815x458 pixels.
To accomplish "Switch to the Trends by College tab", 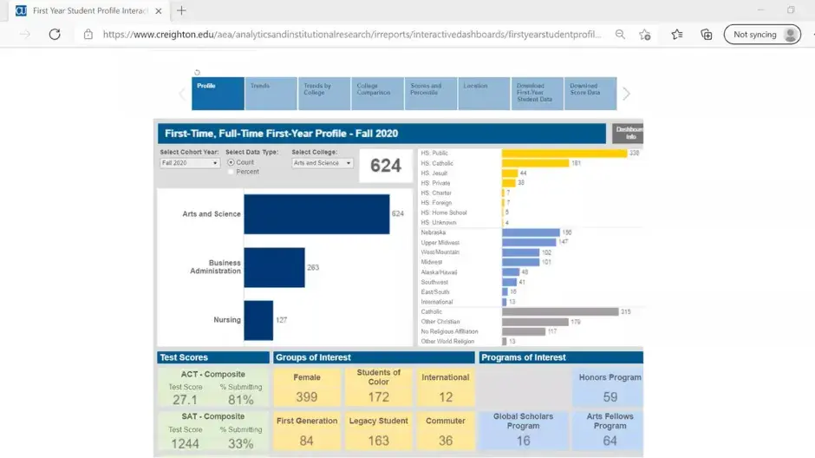I will [x=324, y=94].
